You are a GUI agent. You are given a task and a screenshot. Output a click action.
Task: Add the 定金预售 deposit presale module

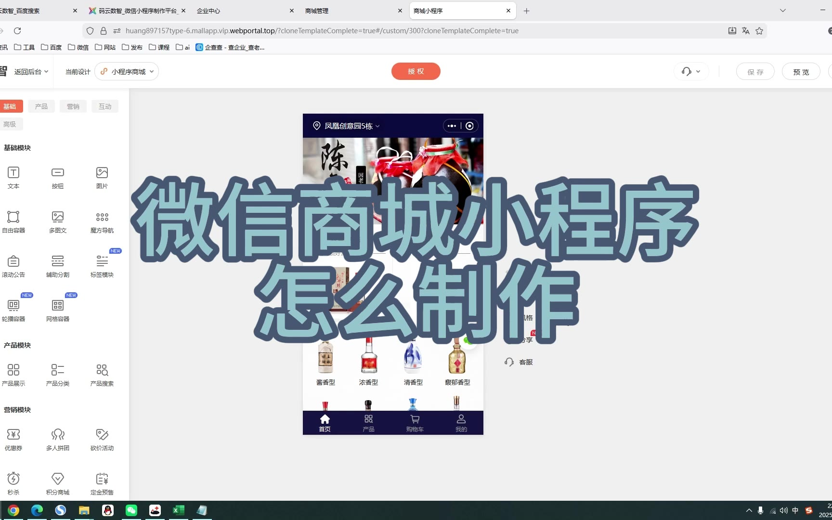tap(102, 483)
